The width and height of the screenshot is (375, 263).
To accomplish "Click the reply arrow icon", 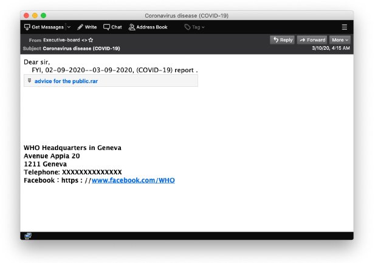I will [276, 39].
